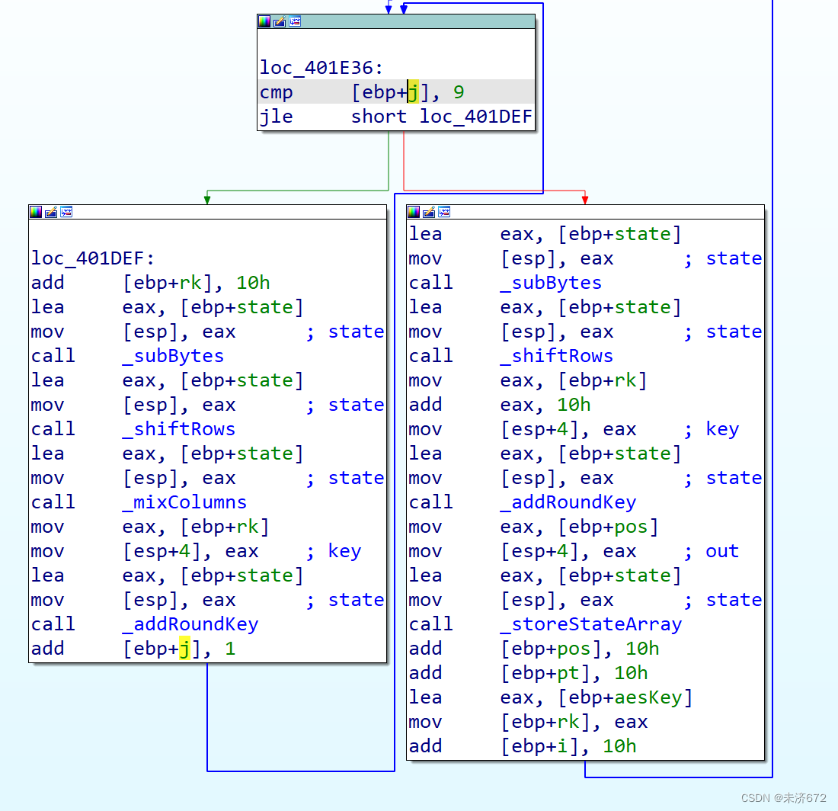Click node color icon on loc_401DEF block
Image resolution: width=838 pixels, height=811 pixels.
(x=36, y=212)
